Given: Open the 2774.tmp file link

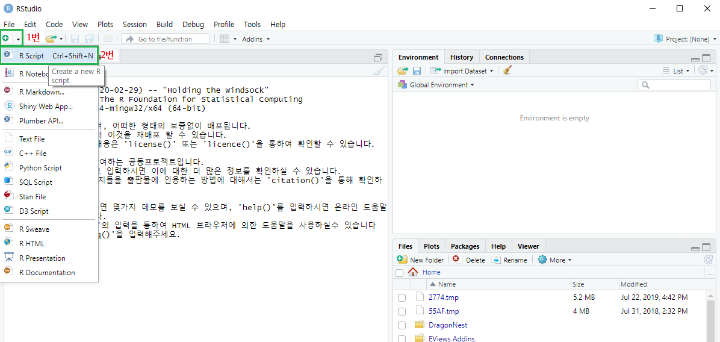Looking at the screenshot, I should tap(444, 297).
